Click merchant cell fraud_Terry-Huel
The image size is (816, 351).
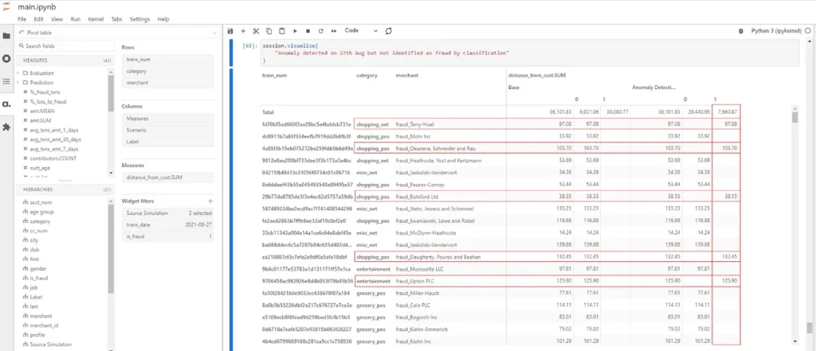click(x=414, y=124)
